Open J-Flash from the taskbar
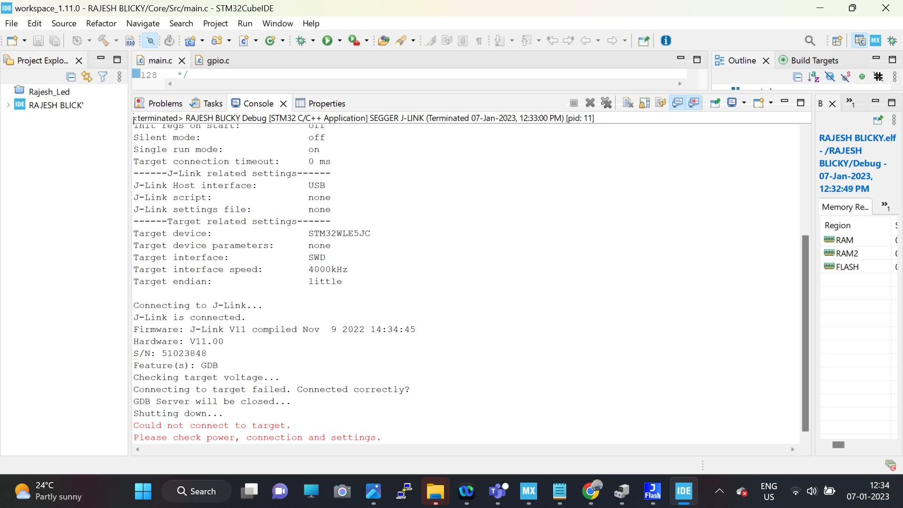 [x=652, y=492]
